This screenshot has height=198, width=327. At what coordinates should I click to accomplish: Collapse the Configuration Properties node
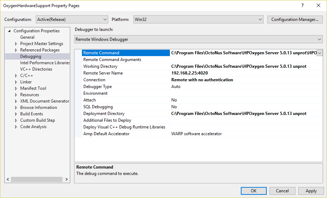(x=9, y=31)
